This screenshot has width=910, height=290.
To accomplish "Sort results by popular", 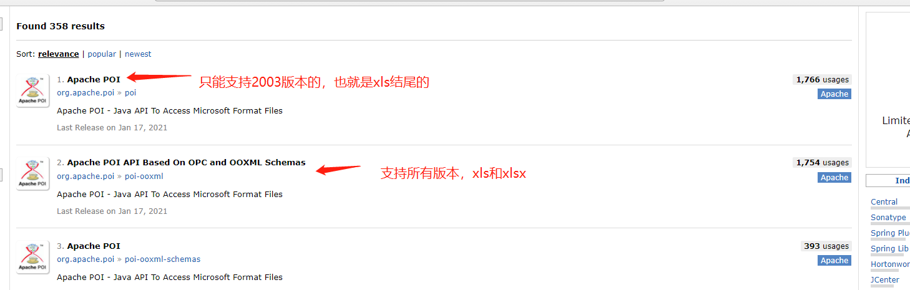I will (x=102, y=54).
